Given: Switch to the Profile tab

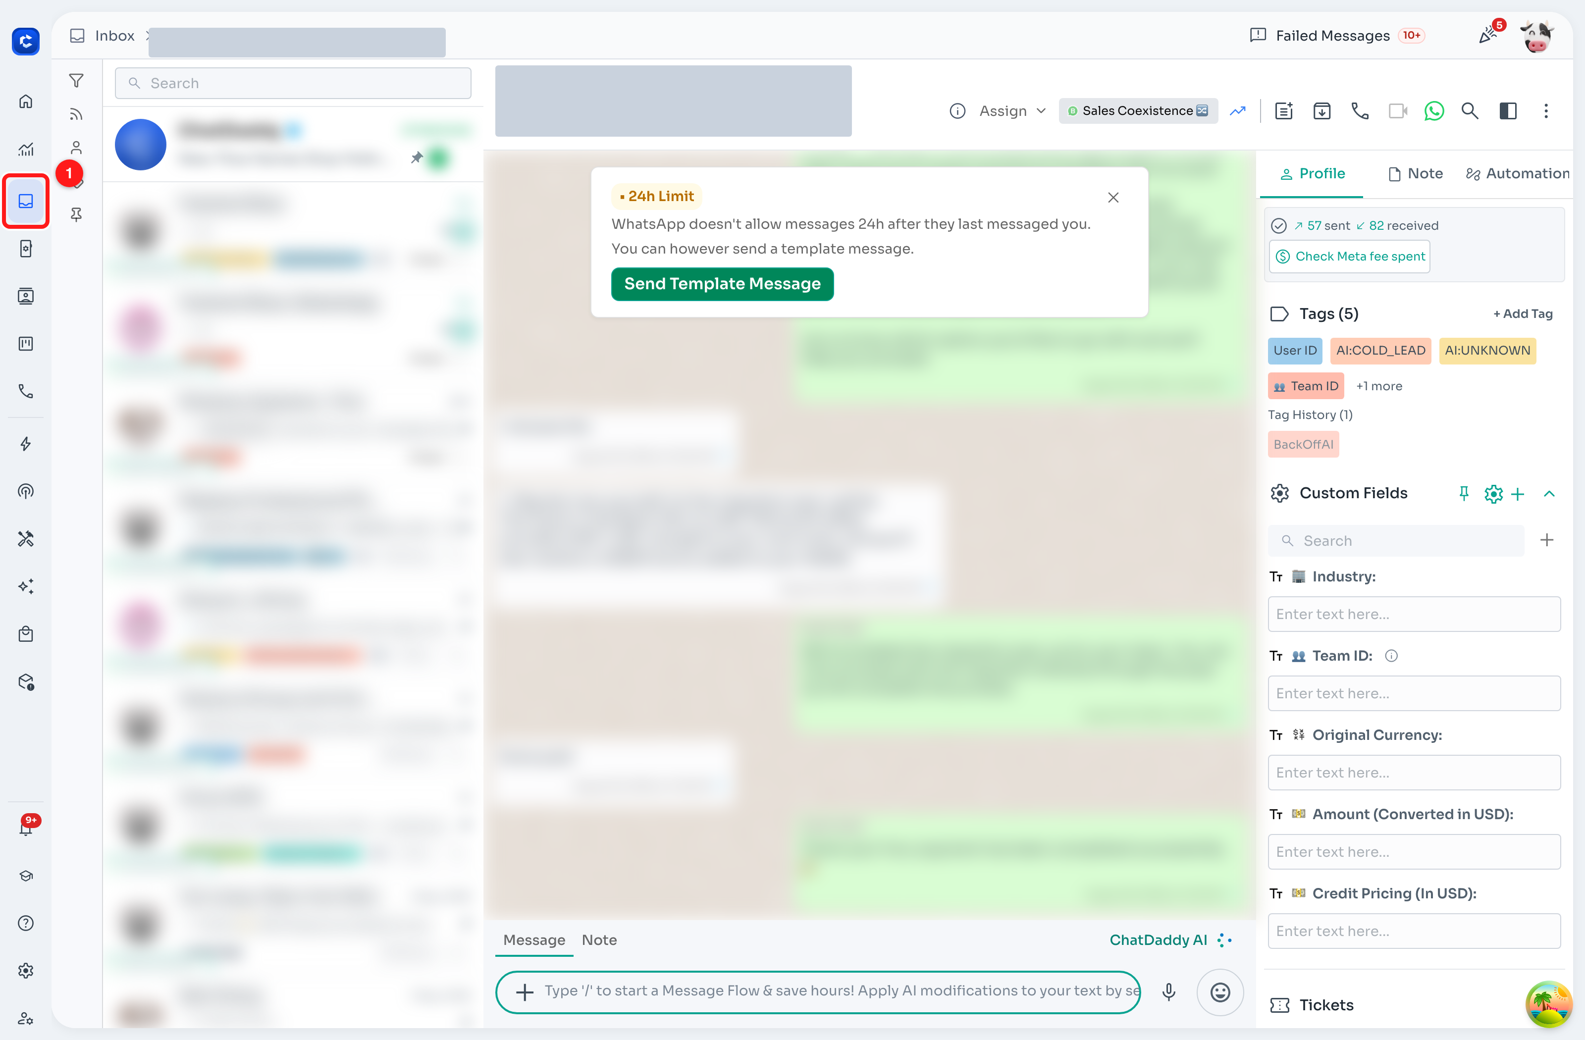Looking at the screenshot, I should click(1311, 174).
